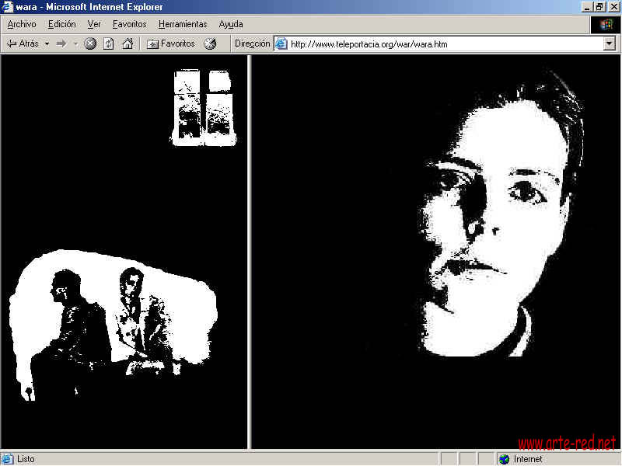Open the Edición menu

(x=62, y=25)
